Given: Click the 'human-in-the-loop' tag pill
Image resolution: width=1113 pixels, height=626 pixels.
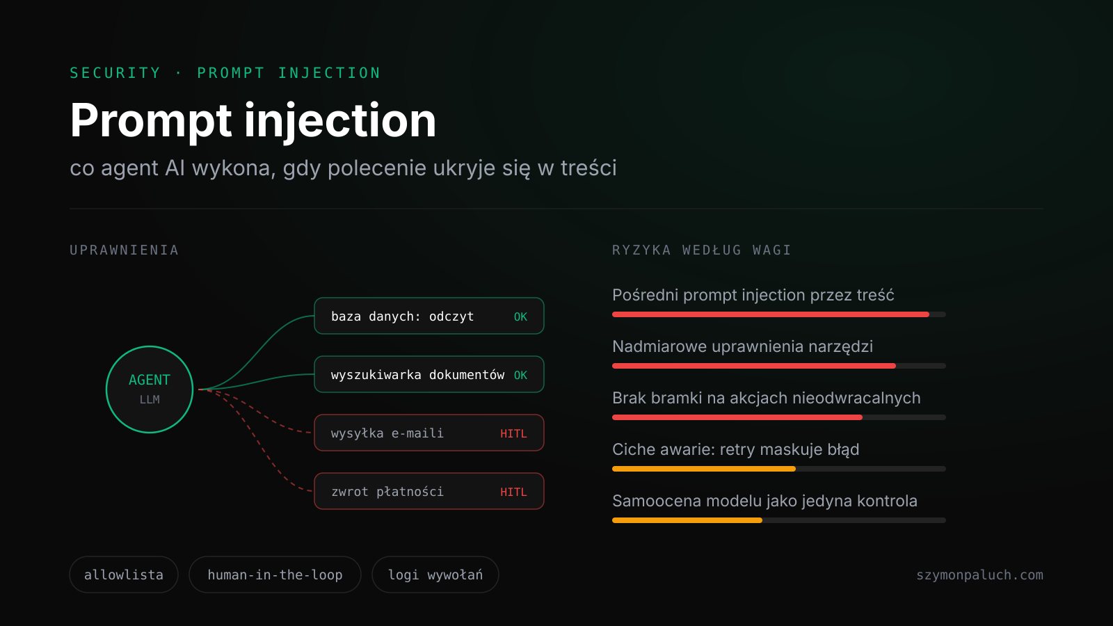Looking at the screenshot, I should click(275, 575).
